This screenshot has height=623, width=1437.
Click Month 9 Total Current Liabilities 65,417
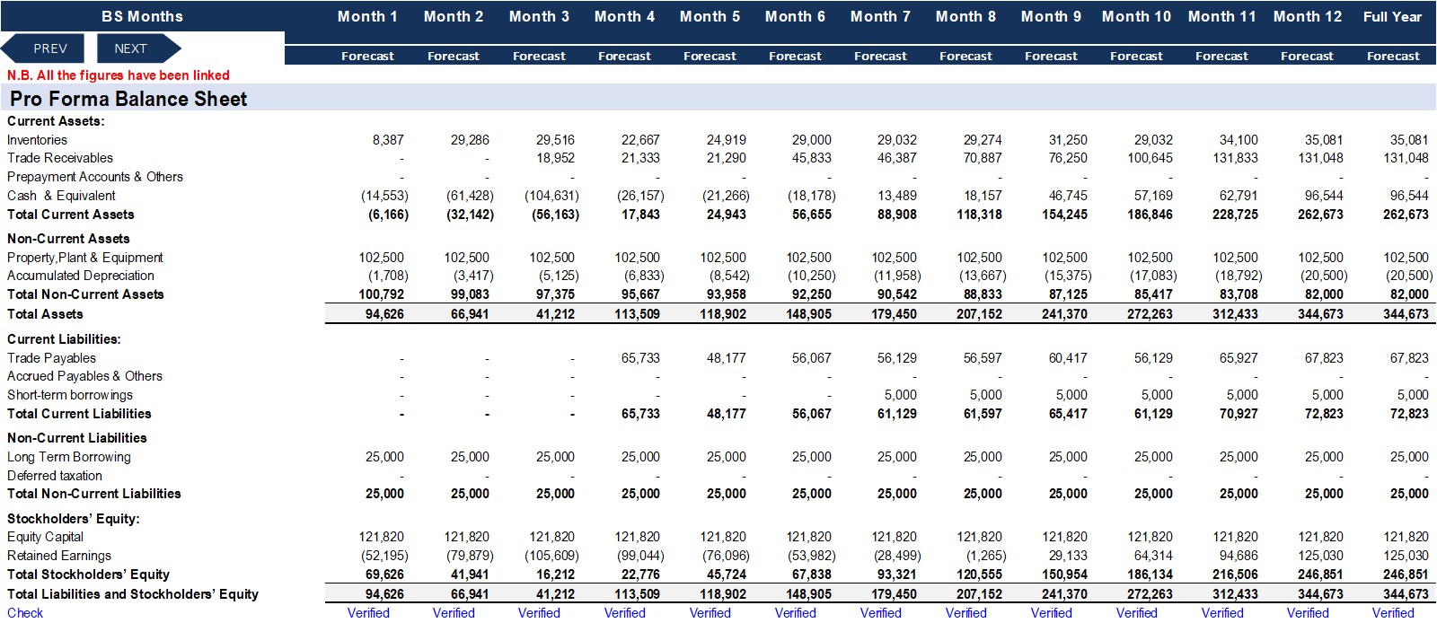(1068, 414)
